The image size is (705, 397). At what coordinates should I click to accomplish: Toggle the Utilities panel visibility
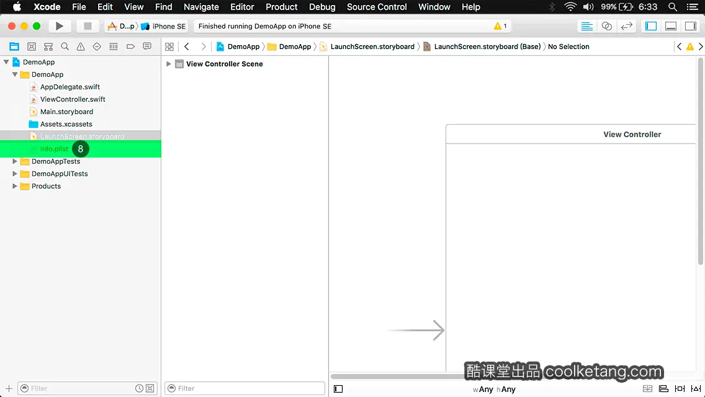[691, 26]
